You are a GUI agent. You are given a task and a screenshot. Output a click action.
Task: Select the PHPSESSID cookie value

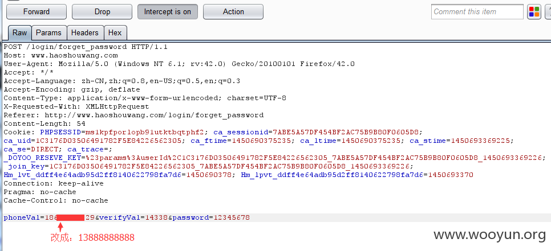(x=144, y=132)
